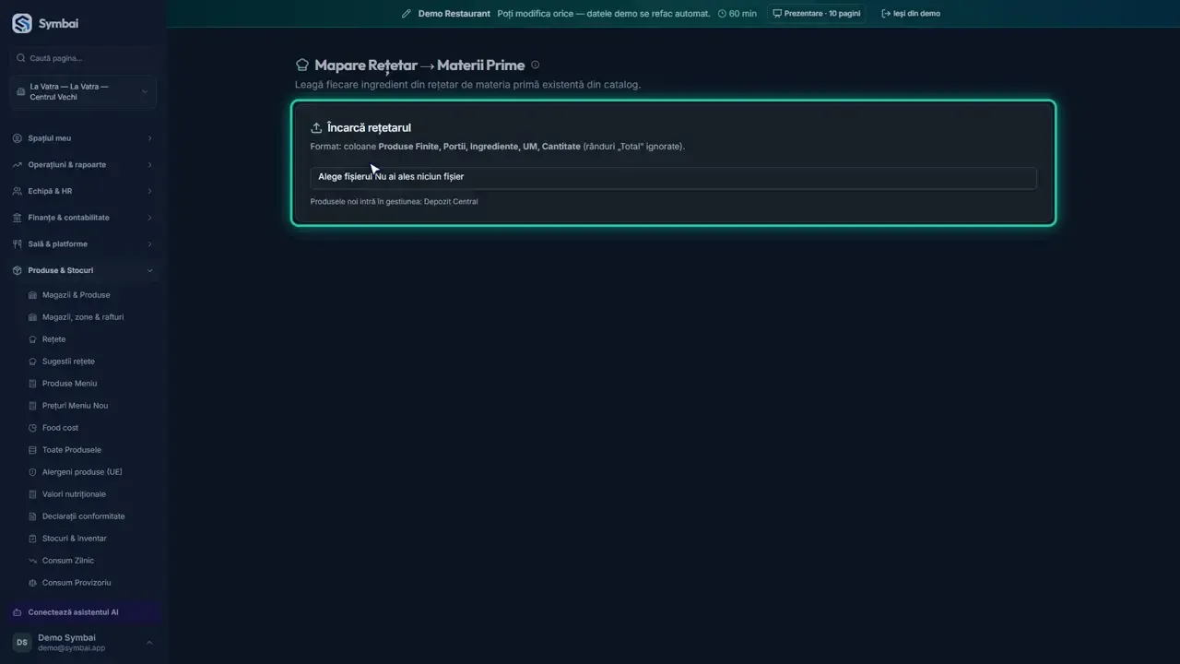Image resolution: width=1180 pixels, height=664 pixels.
Task: Click the info icon beside Mapare Rețetar title
Action: click(x=536, y=65)
